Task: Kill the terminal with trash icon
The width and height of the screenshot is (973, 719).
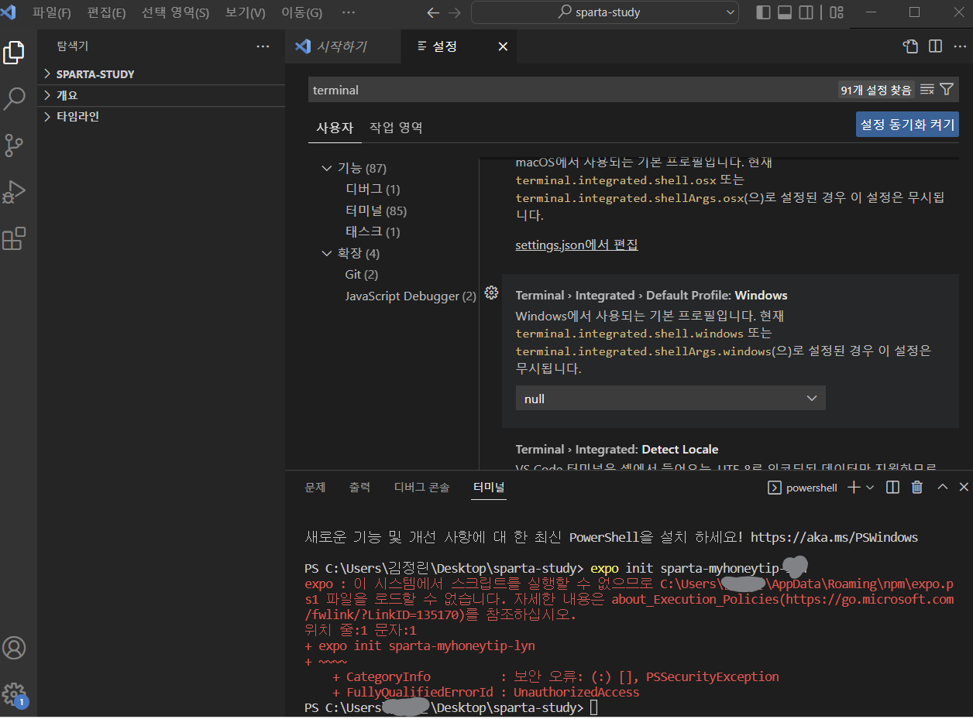Action: pyautogui.click(x=917, y=487)
